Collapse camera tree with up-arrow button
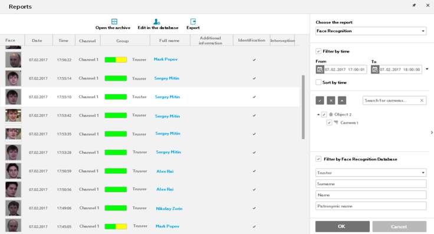Image resolution: width=434 pixels, height=234 pixels. click(x=342, y=100)
